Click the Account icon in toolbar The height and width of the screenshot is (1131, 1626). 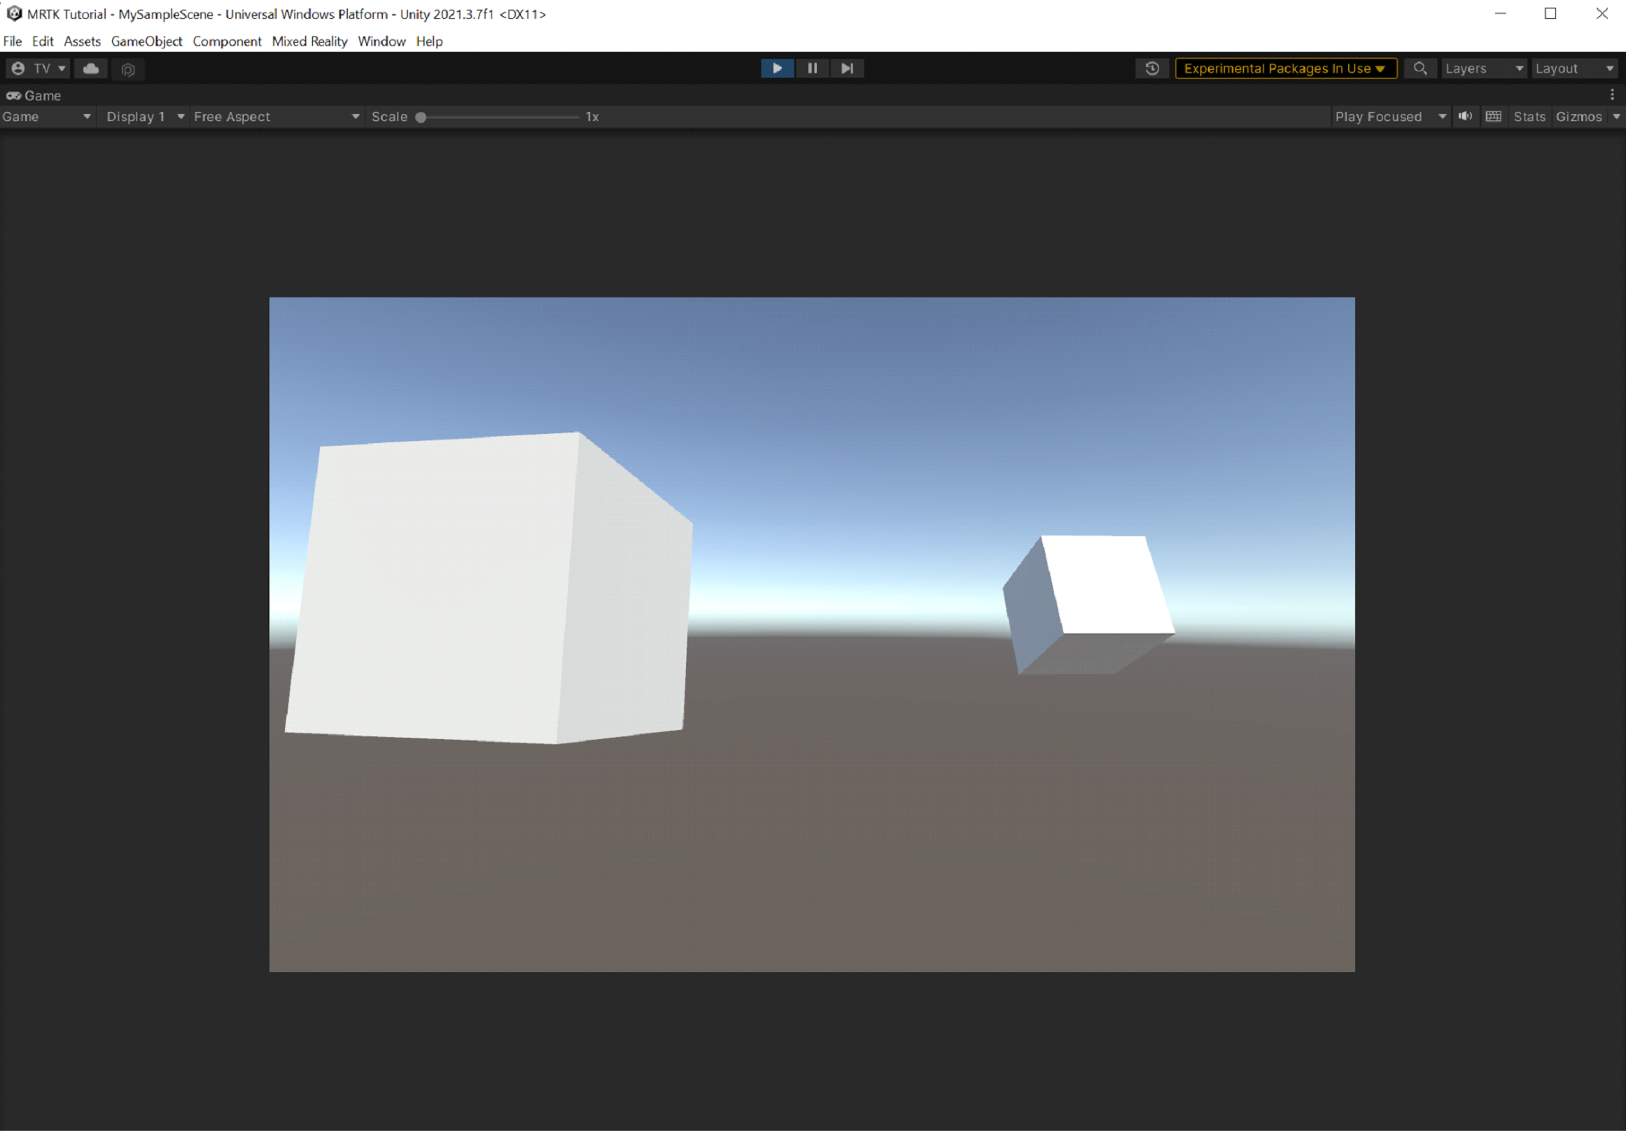click(17, 68)
